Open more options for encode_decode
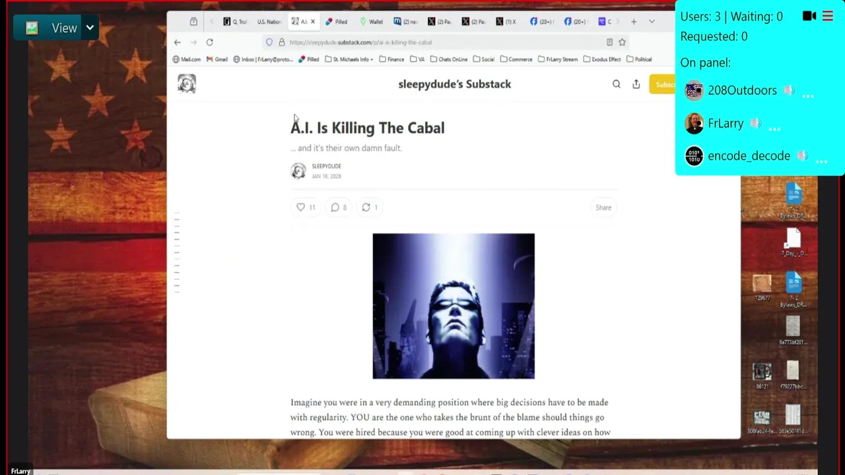Screen dimensions: 845x475 (821, 160)
